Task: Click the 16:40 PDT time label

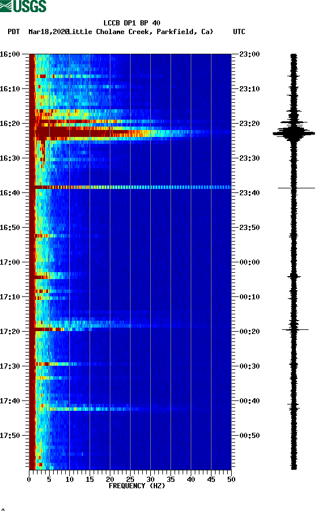Action: (10, 192)
